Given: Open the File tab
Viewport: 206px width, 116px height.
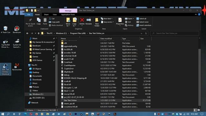Looking at the screenshot, I should click(x=29, y=15).
